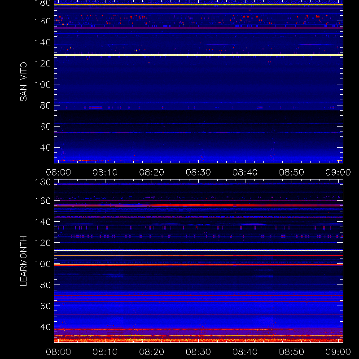Viewport: 359px width, 359px height.
Task: Choose the 140 frequency label on Learmonth axis
Action: tap(43, 222)
